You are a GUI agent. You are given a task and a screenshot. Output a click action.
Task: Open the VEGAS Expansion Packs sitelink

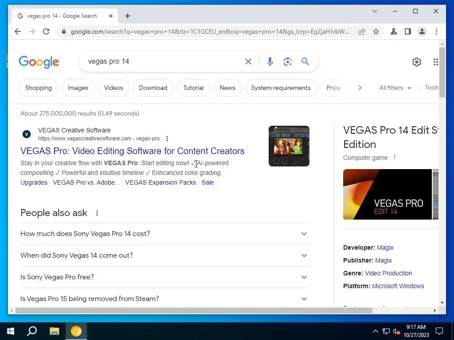coord(160,182)
